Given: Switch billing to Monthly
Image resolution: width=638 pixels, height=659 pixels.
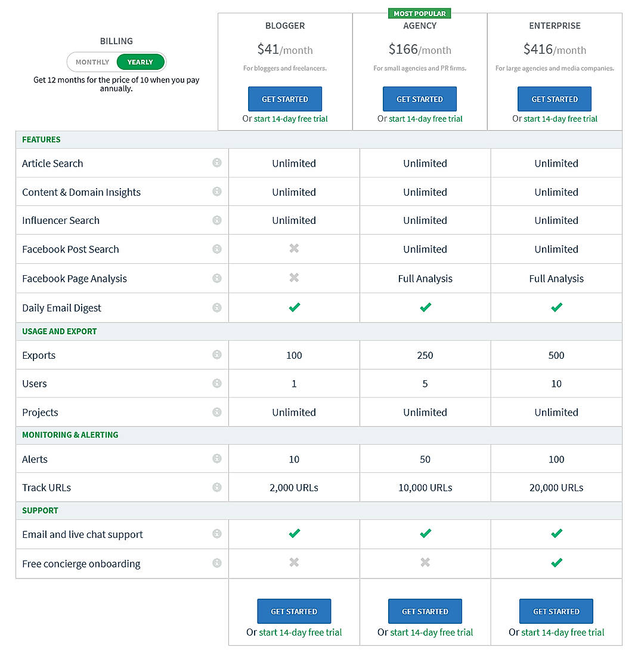Looking at the screenshot, I should coord(92,62).
